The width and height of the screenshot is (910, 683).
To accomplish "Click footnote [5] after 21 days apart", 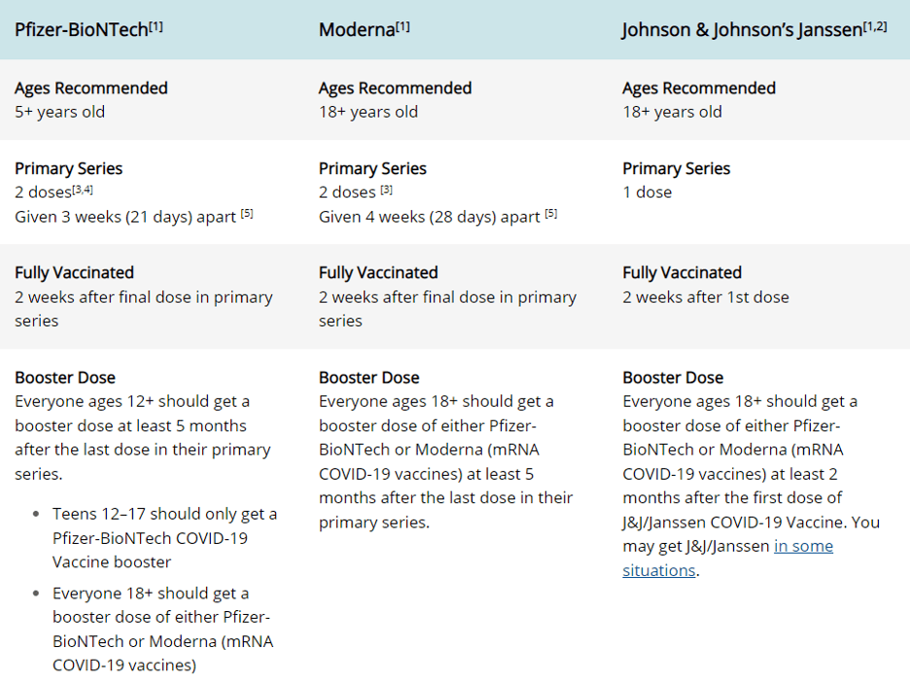I will [247, 214].
